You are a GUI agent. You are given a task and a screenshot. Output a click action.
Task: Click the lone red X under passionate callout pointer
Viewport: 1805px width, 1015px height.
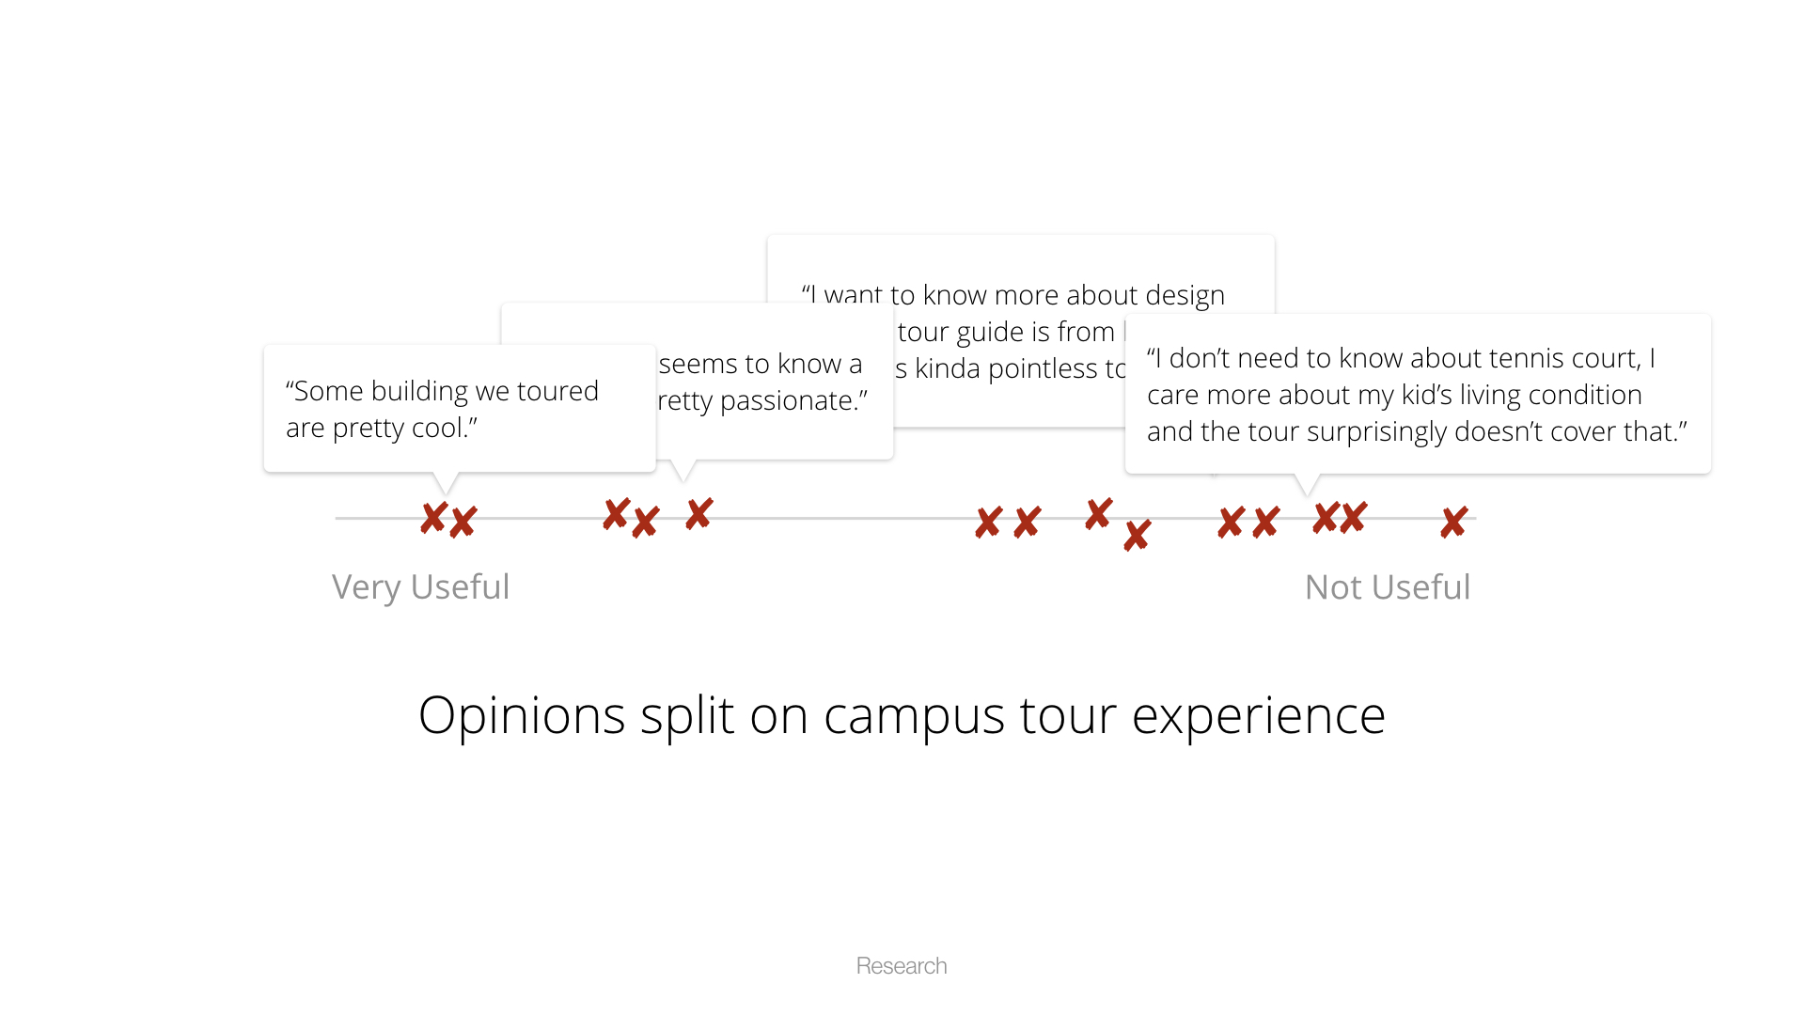[698, 514]
